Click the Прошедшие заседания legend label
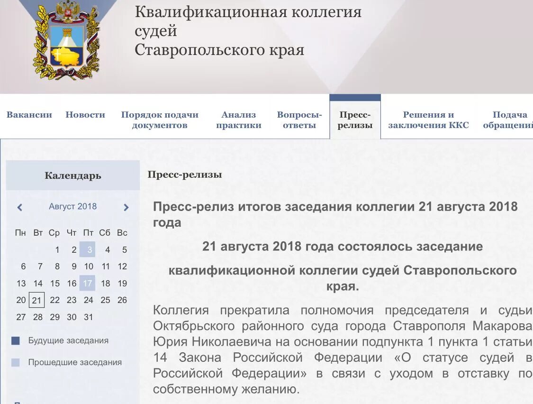533x404 pixels. coord(75,362)
